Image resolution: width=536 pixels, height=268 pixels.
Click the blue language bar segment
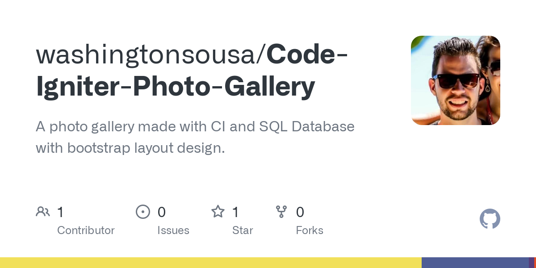[475, 263]
